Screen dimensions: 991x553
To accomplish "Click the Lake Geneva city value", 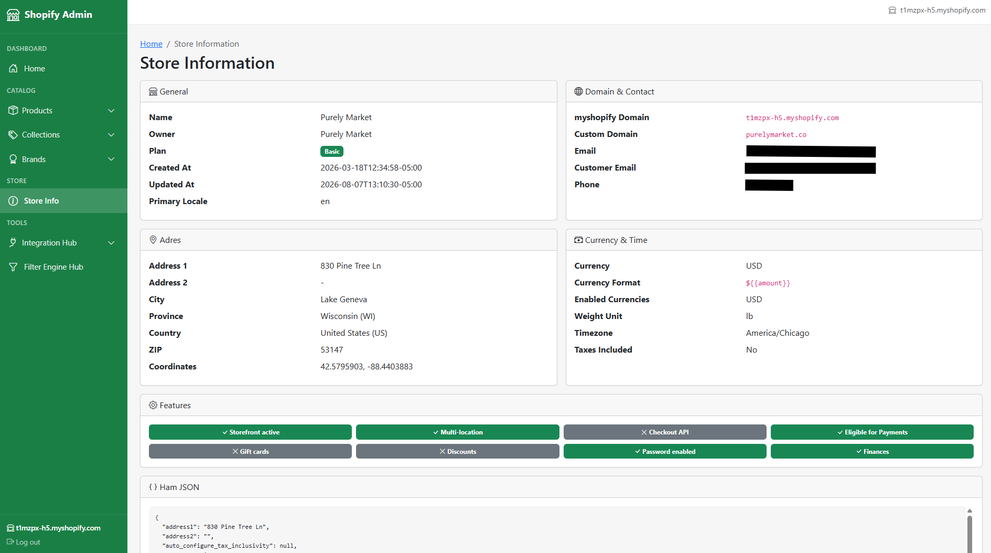I will coord(343,300).
